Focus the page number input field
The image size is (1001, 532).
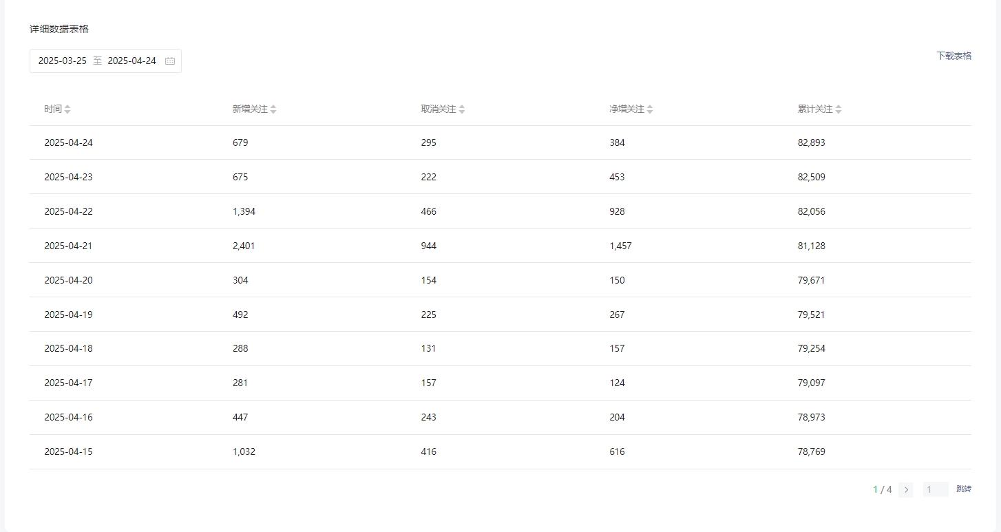(x=936, y=489)
